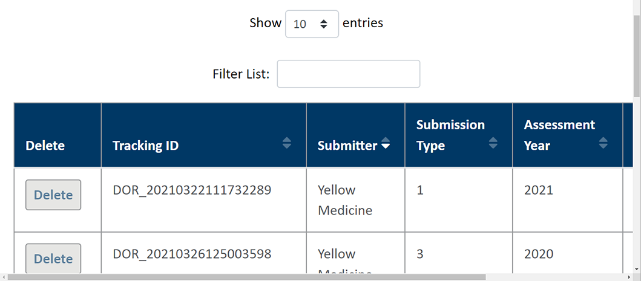
Task: Click the Submission Type column header
Action: point(450,135)
